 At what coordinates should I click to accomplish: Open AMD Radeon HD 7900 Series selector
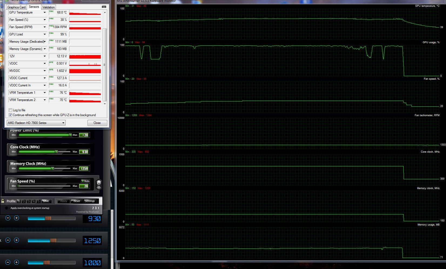(36, 123)
